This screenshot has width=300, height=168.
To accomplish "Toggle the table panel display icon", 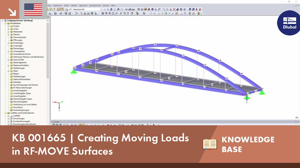I will [x=62, y=9].
